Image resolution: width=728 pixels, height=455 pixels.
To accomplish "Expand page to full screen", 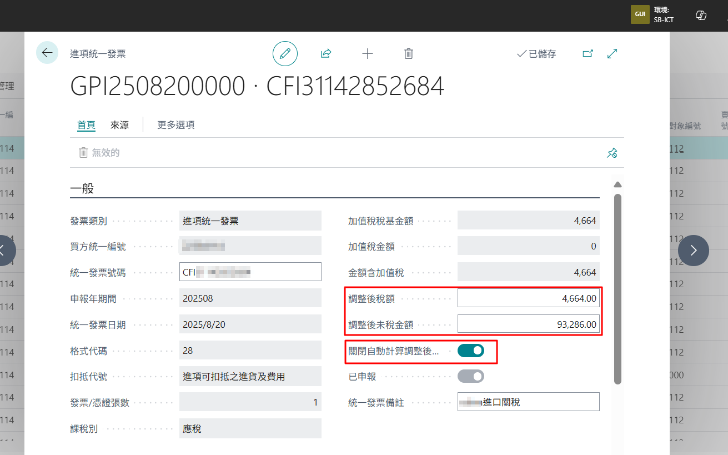I will click(612, 54).
